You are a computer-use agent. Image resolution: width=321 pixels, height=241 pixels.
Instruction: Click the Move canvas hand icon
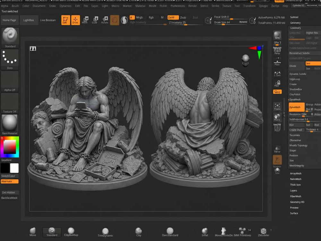pyautogui.click(x=277, y=117)
